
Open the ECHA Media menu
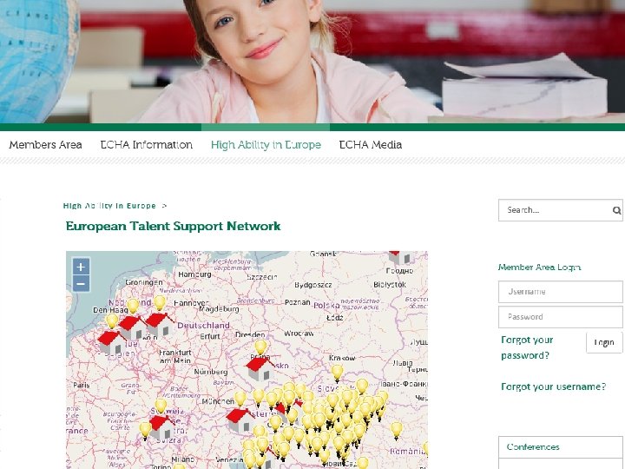[371, 145]
